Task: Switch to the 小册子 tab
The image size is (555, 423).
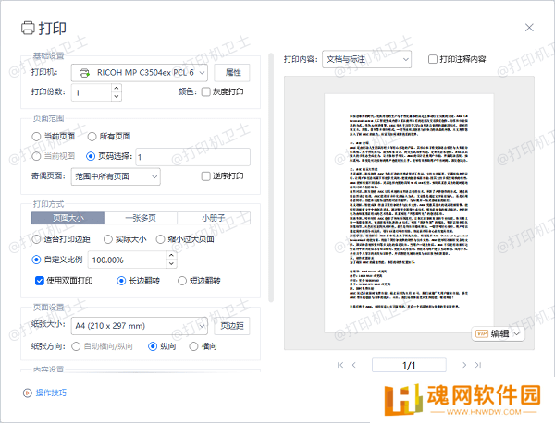Action: 214,218
